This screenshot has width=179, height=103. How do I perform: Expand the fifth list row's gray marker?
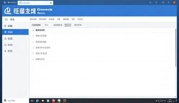point(33,53)
